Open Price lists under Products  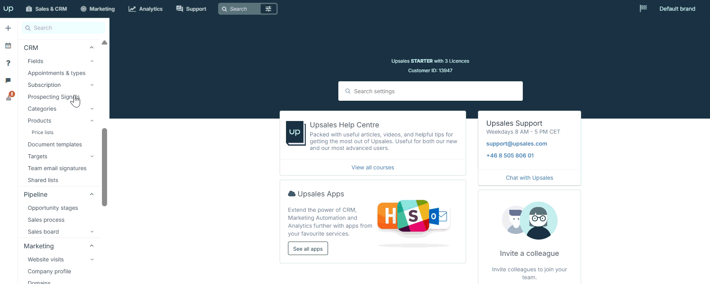[42, 132]
